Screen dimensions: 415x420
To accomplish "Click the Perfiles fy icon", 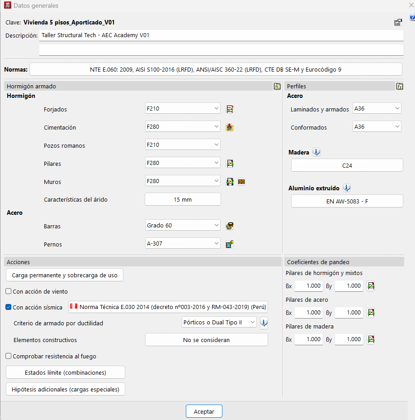I will point(400,86).
